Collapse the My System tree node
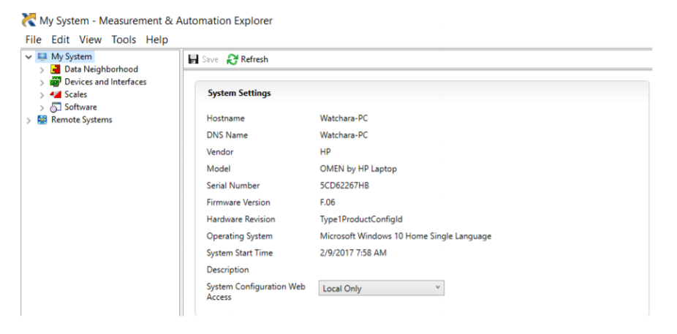677x334 pixels. tap(29, 57)
